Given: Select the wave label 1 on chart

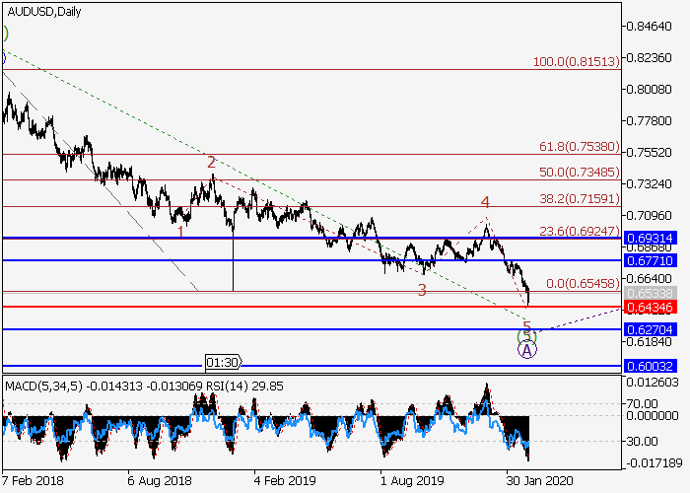Looking at the screenshot, I should click(180, 232).
